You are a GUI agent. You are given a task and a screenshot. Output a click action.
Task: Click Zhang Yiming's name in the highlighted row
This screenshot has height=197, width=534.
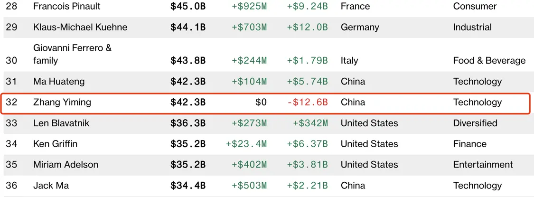[x=62, y=102]
